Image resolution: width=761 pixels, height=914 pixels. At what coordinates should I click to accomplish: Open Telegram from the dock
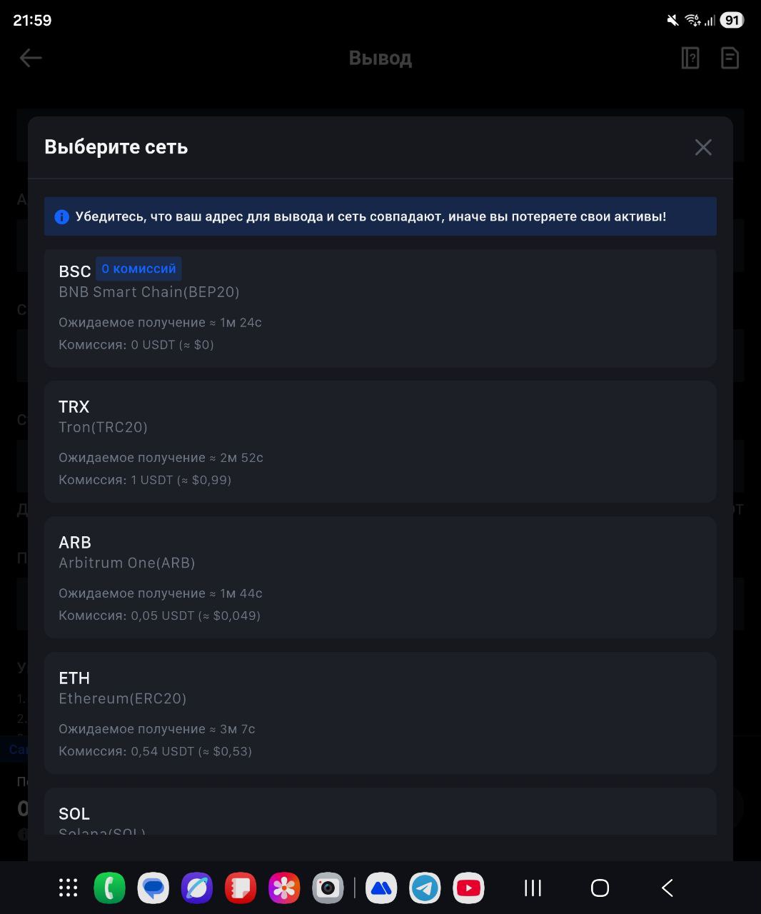(425, 888)
